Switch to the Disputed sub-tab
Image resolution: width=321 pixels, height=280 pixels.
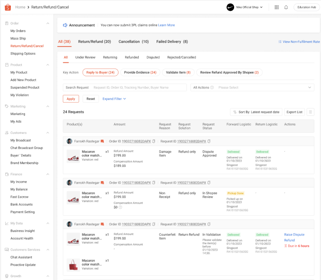click(x=153, y=57)
